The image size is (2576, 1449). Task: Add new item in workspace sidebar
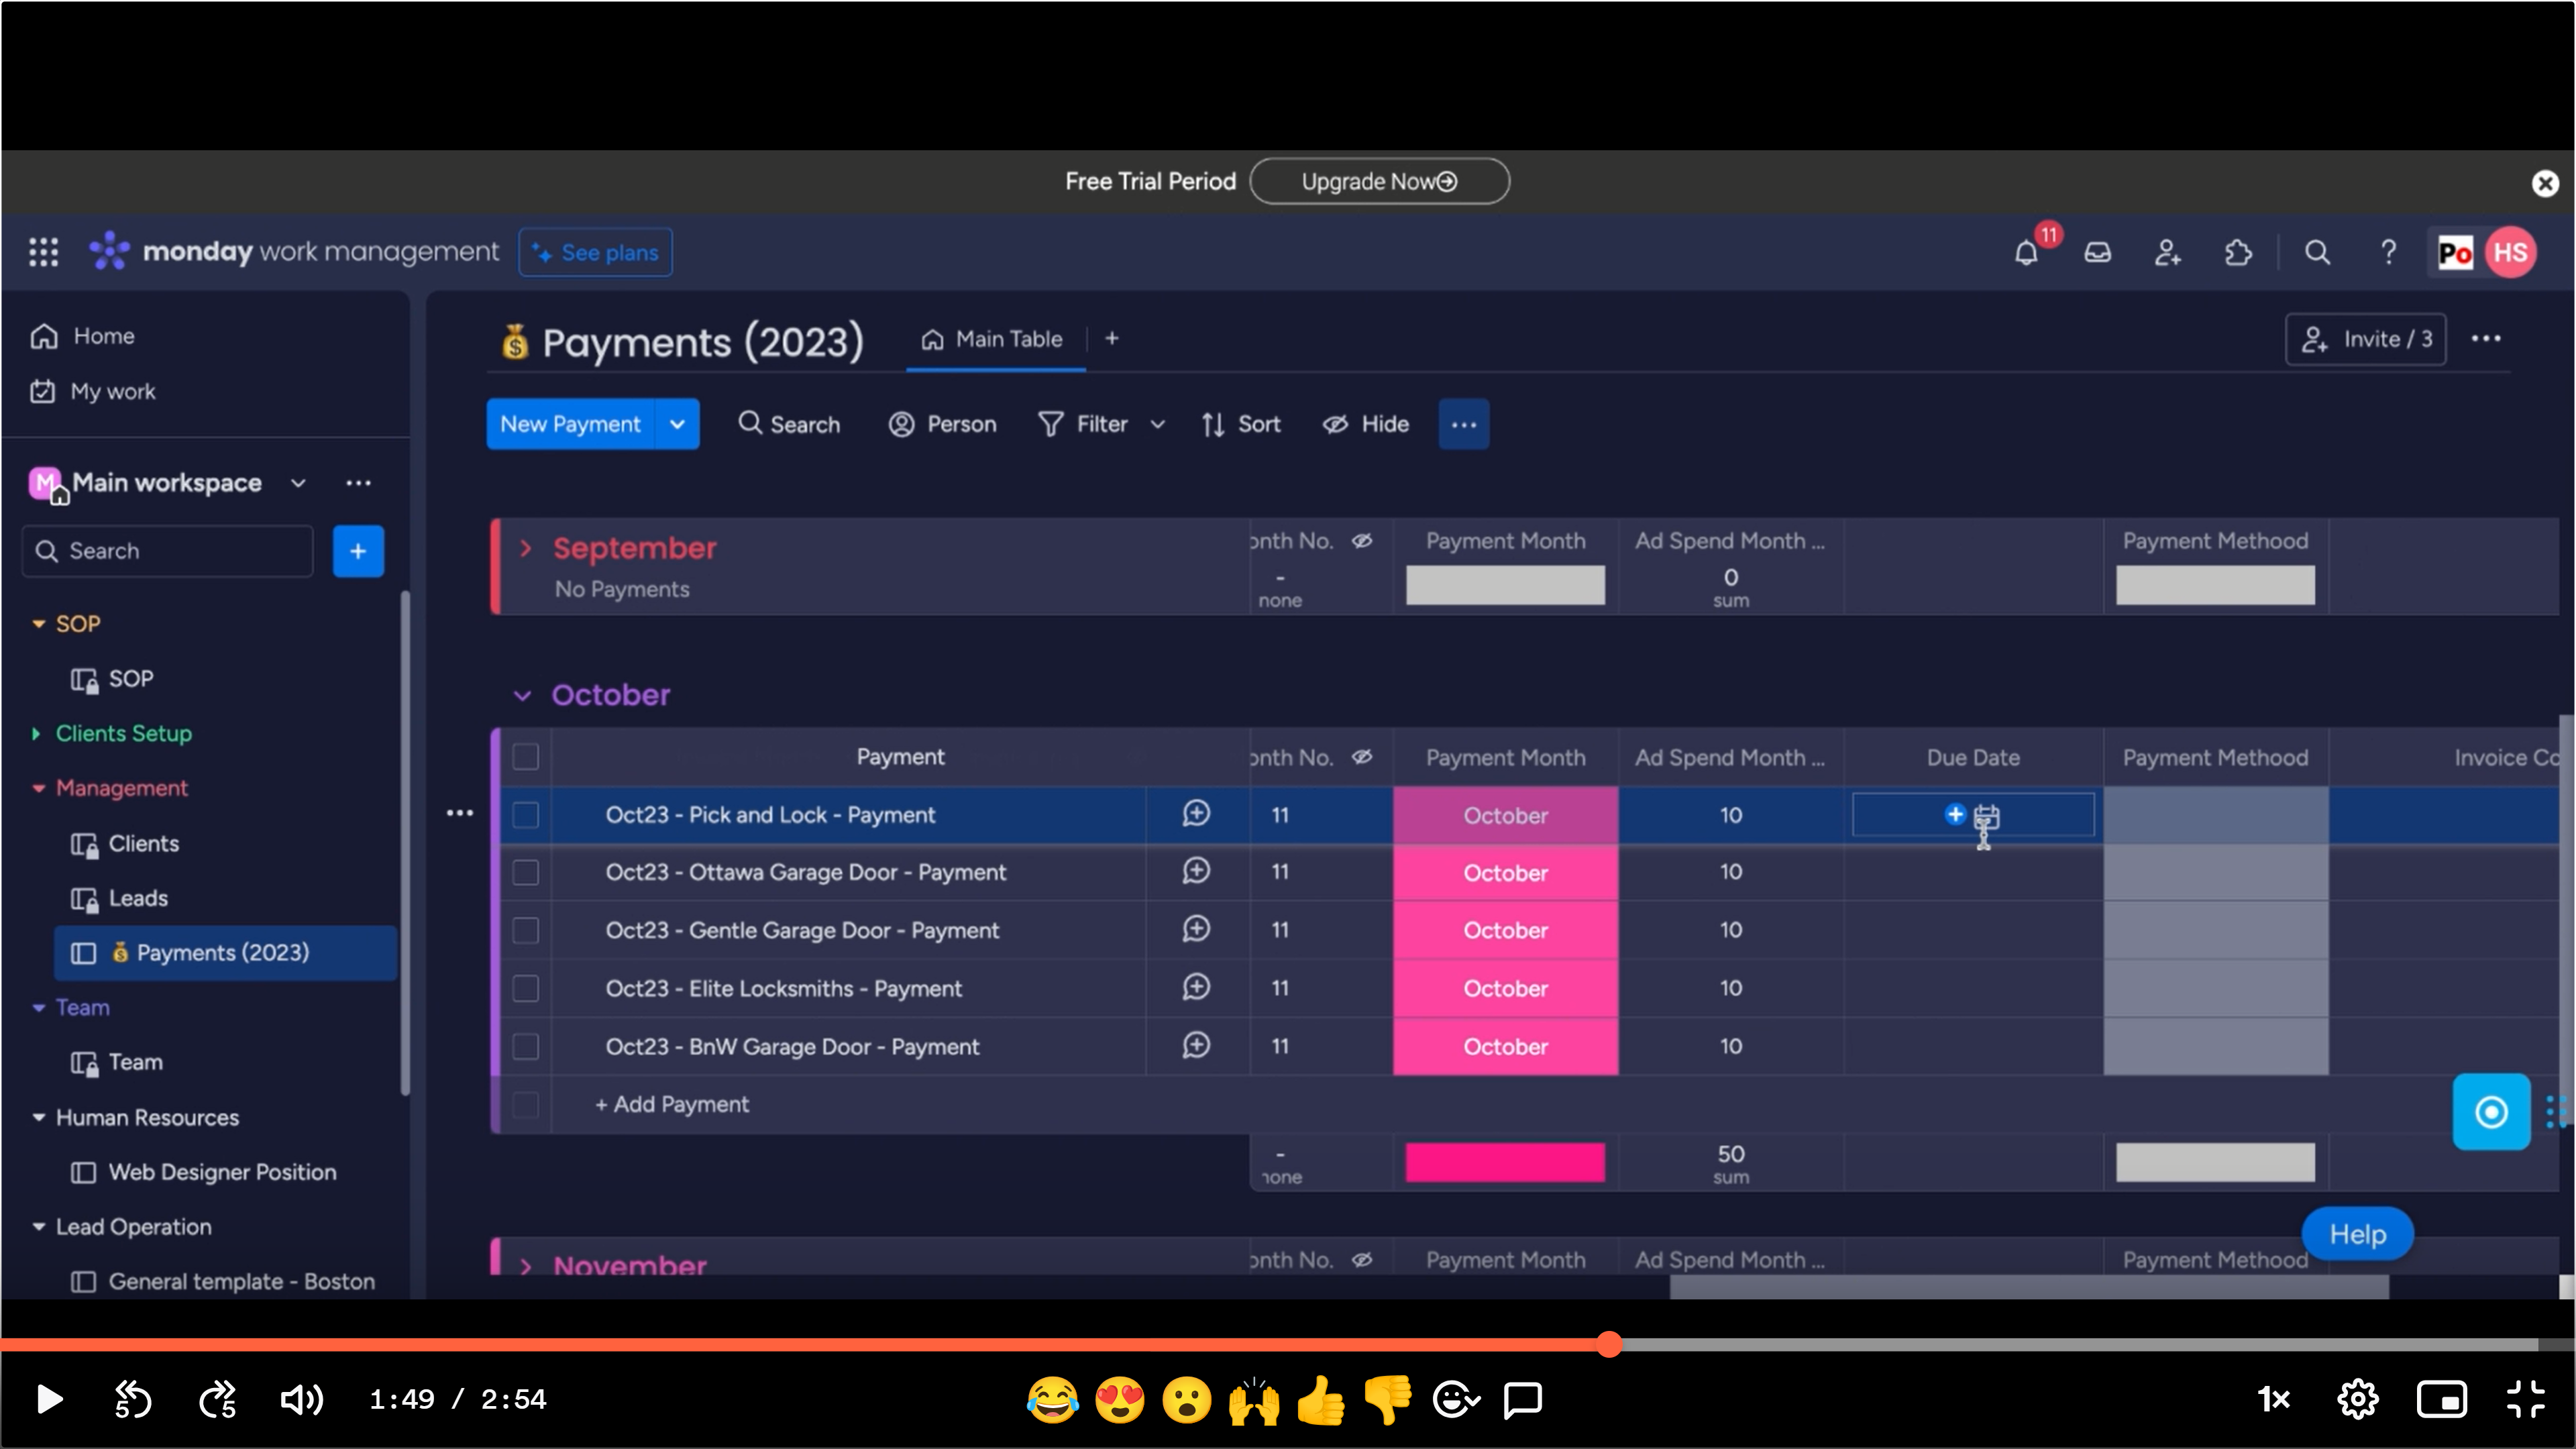pos(358,551)
